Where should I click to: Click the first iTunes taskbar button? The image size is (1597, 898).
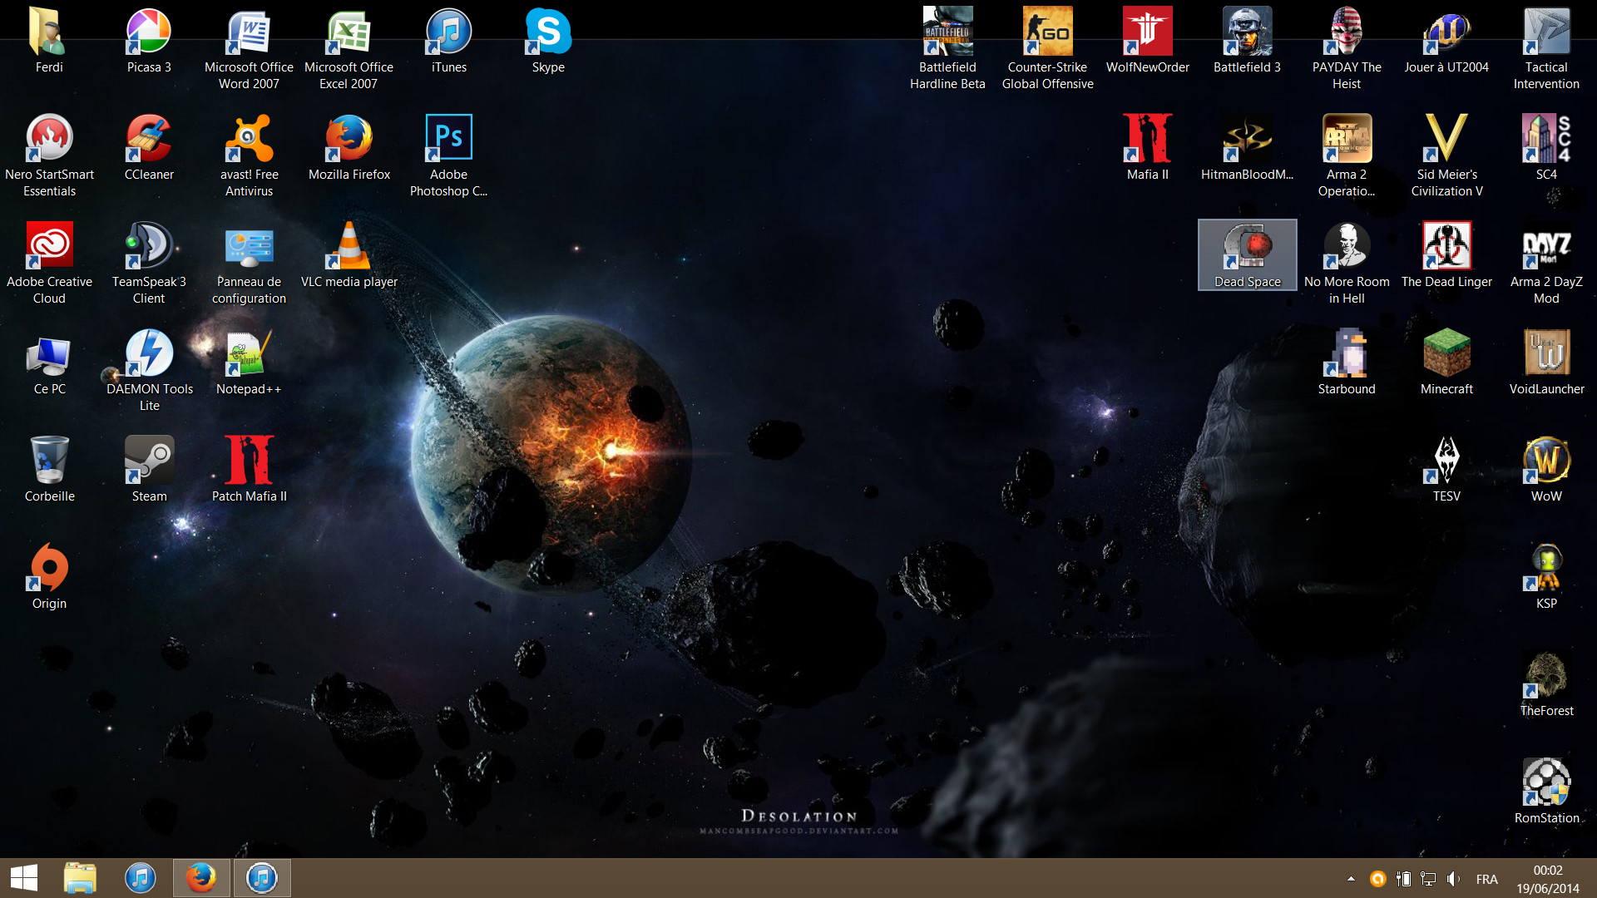pos(140,878)
